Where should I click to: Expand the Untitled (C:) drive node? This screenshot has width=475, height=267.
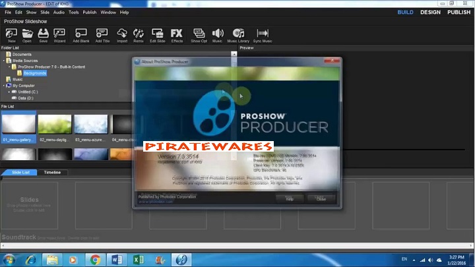[x=9, y=92]
